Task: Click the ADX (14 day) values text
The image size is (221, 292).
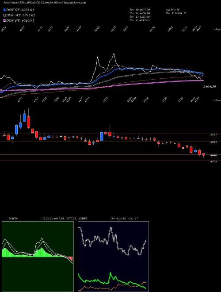Action: [124, 219]
